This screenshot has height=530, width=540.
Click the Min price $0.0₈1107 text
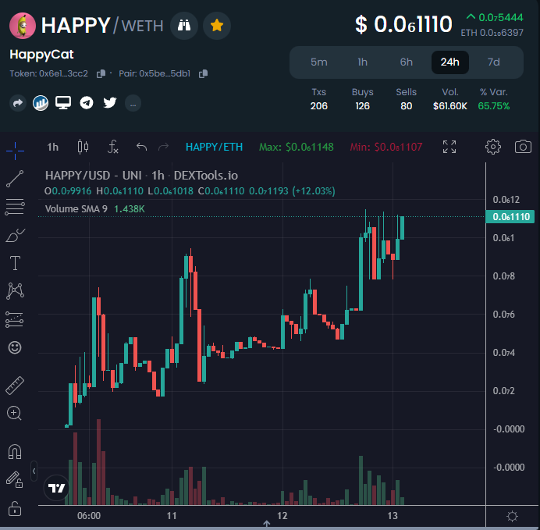coord(386,147)
